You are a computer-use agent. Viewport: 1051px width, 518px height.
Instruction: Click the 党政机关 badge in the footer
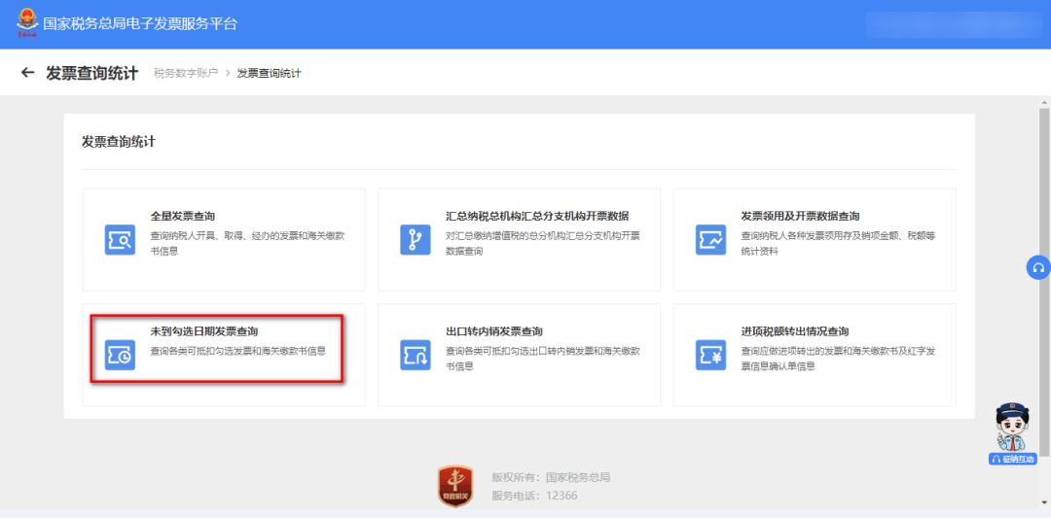[455, 486]
